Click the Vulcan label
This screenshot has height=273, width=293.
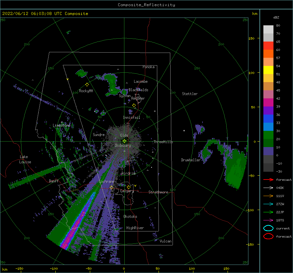pos(165,241)
